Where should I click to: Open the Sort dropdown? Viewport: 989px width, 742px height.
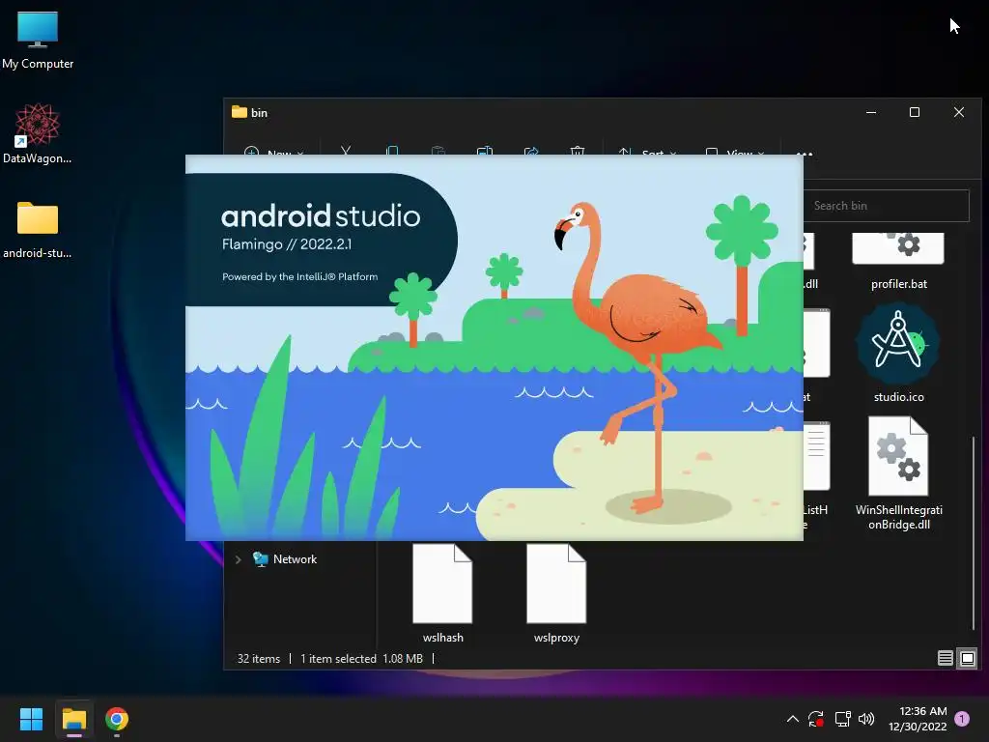[646, 152]
